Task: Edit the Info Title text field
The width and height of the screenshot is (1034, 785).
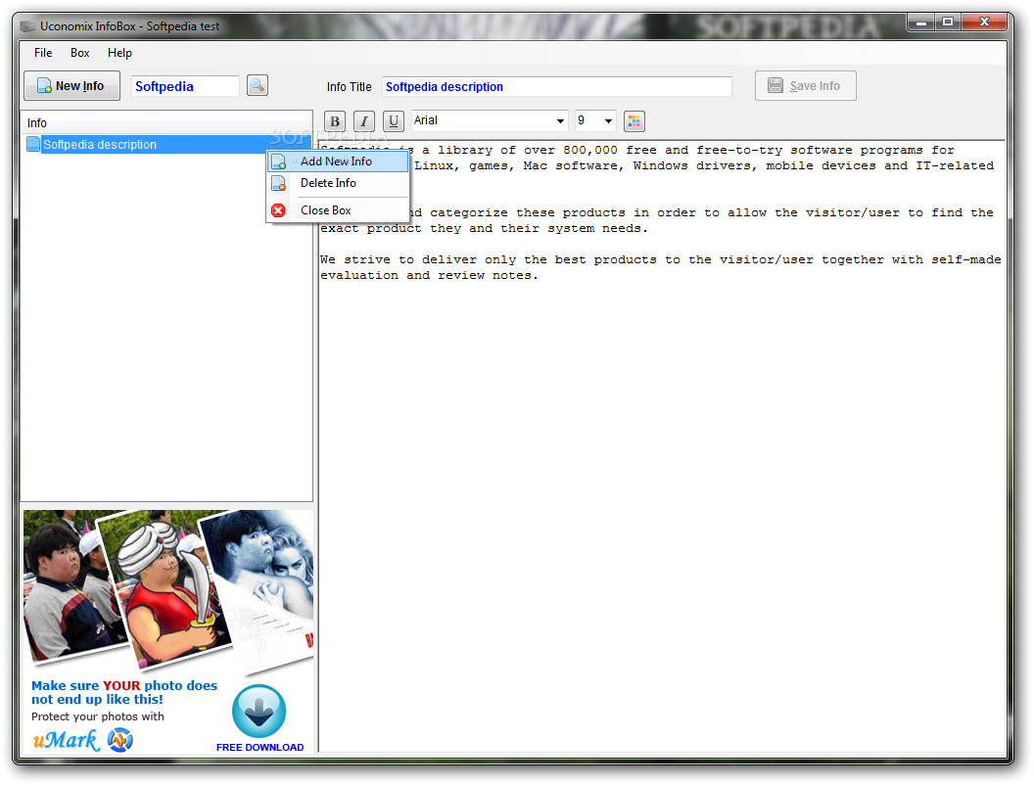Action: click(x=556, y=86)
